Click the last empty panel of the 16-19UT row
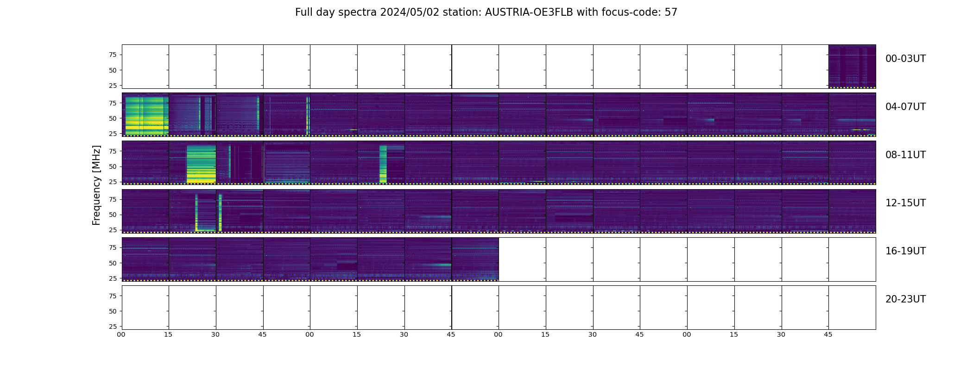The image size is (973, 370). pyautogui.click(x=852, y=259)
